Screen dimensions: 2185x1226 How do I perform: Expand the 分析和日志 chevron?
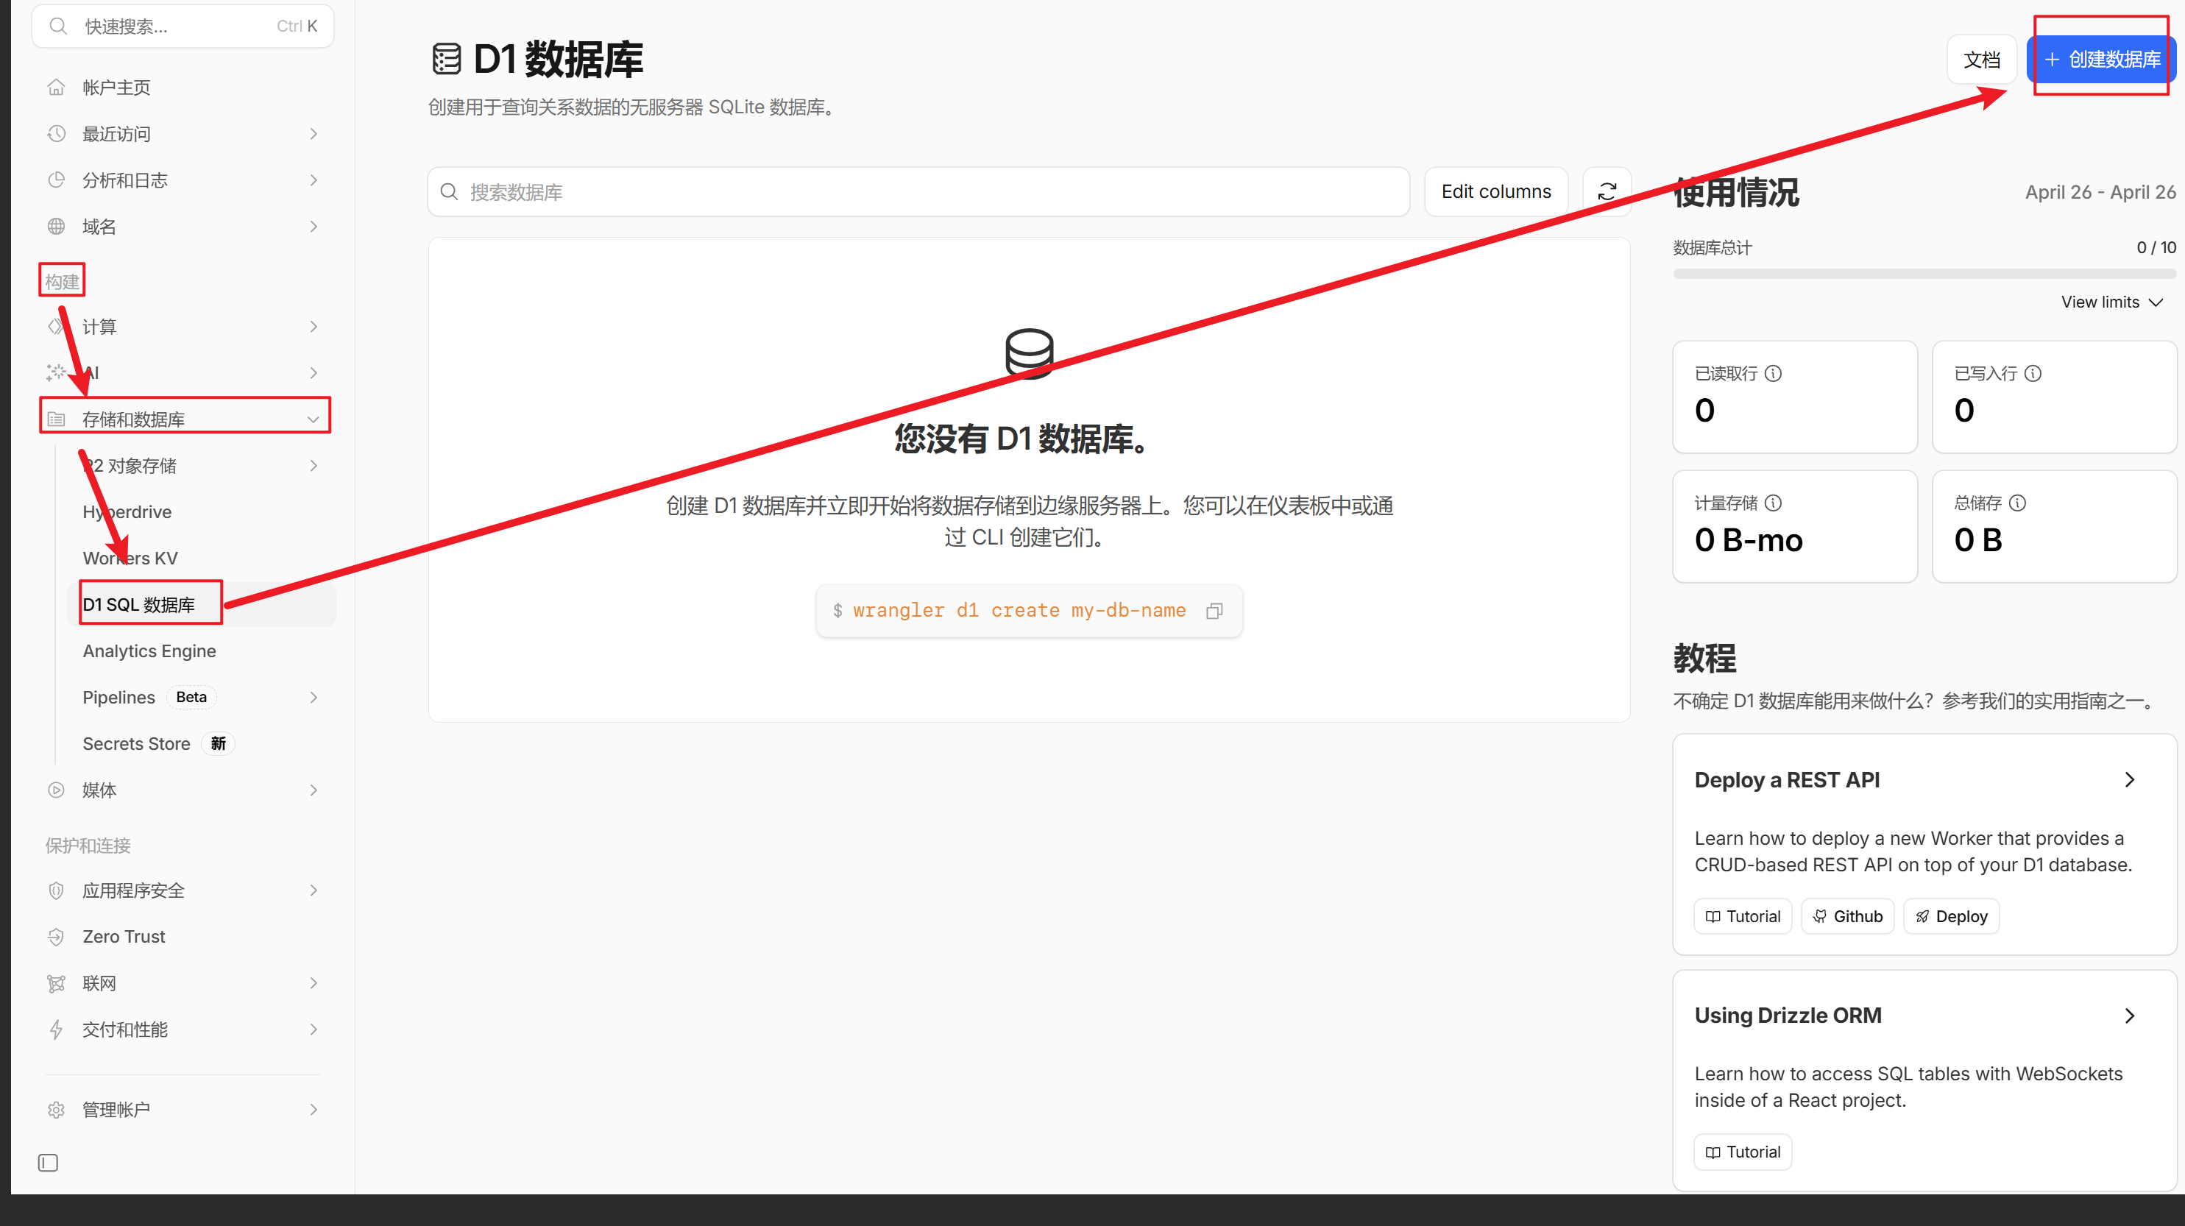point(314,180)
